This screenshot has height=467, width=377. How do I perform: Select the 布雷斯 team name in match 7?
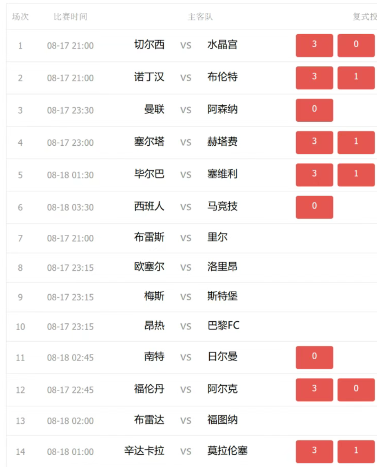149,237
